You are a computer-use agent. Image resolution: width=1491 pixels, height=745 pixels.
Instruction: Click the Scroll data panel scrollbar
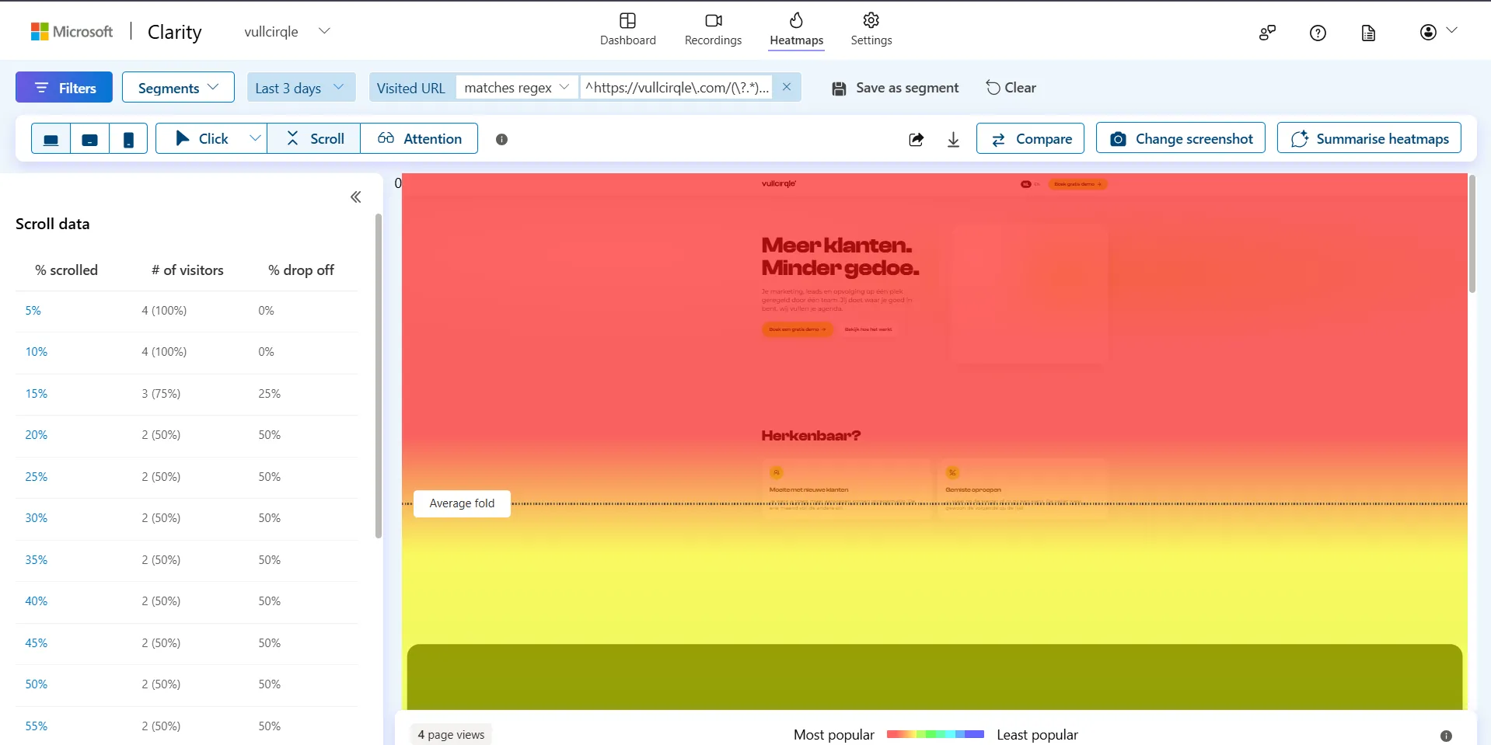click(379, 376)
